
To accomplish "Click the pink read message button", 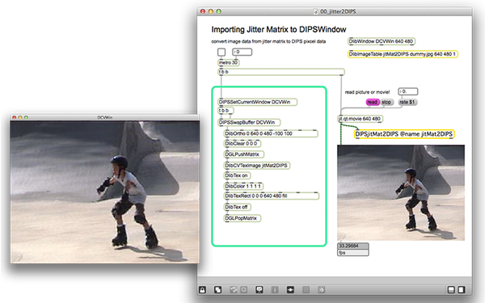I will coord(373,102).
